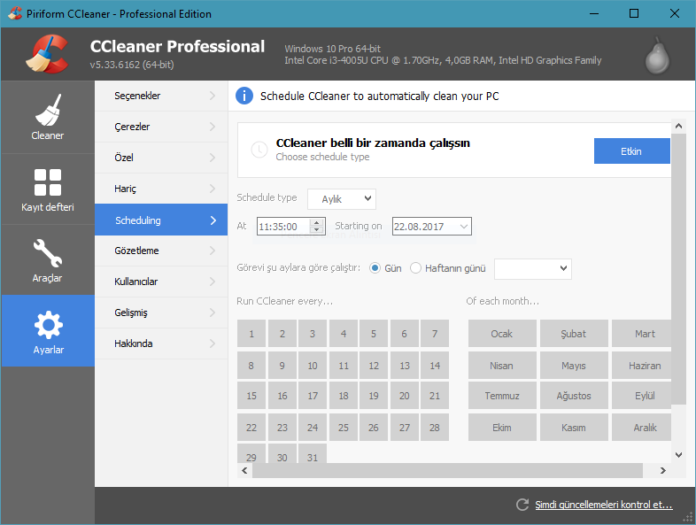The image size is (696, 525).
Task: Open the Araçlar tools section
Action: point(48,260)
